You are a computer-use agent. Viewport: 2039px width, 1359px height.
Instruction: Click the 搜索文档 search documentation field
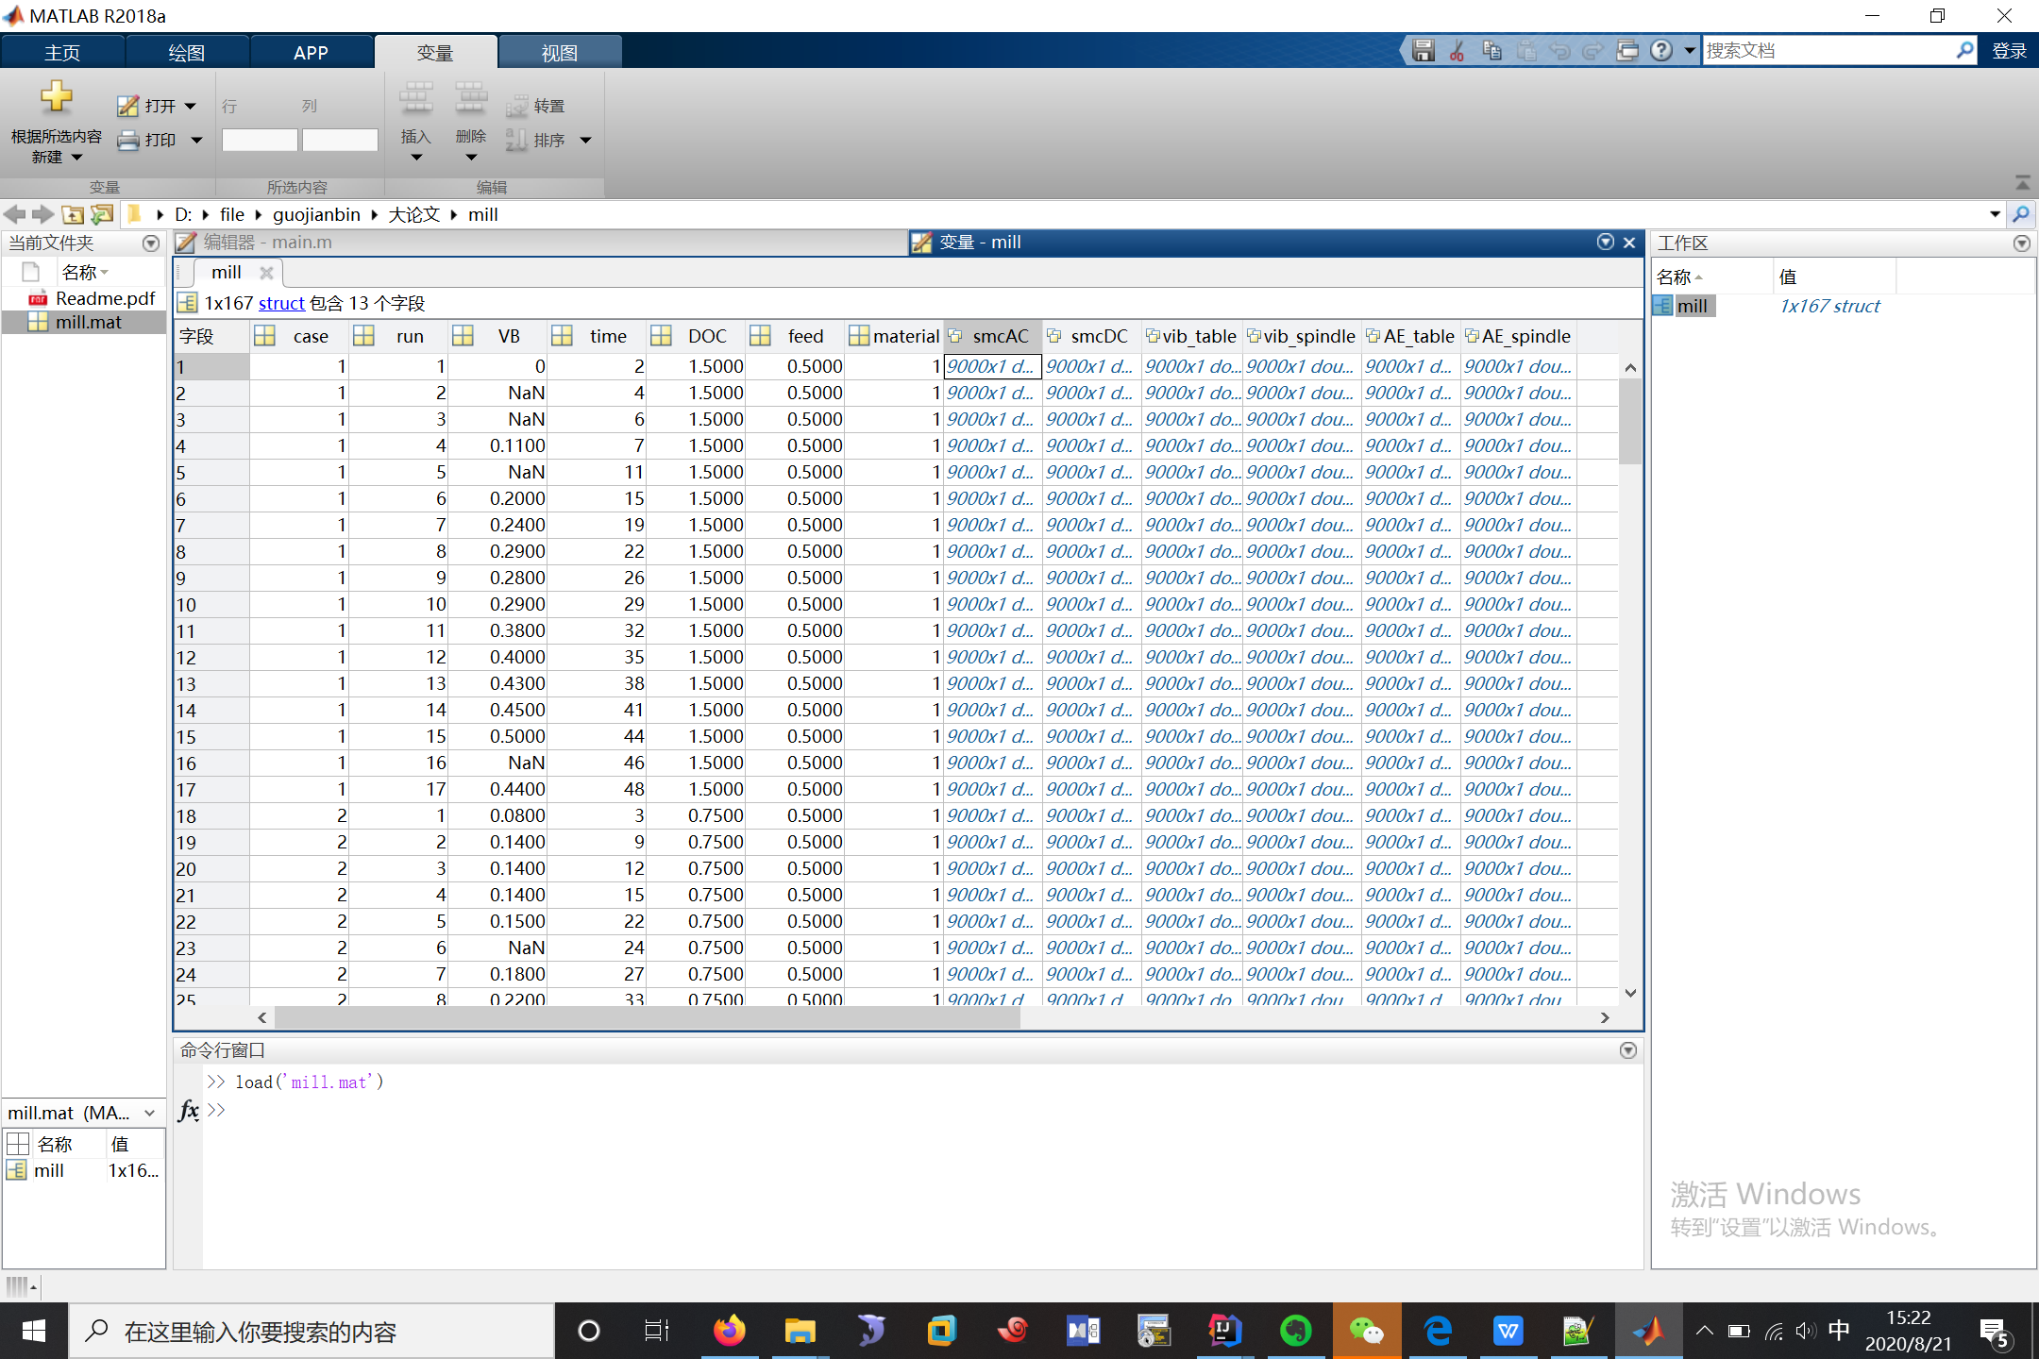coord(1828,51)
